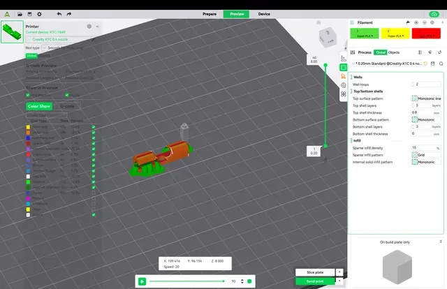Open the Bottom surface pattern dropdown
The width and height of the screenshot is (447, 289).
point(427,119)
